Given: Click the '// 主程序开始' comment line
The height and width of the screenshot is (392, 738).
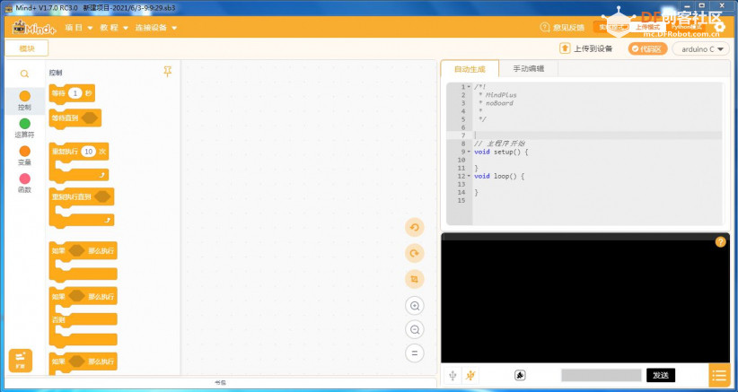Looking at the screenshot, I should point(499,144).
